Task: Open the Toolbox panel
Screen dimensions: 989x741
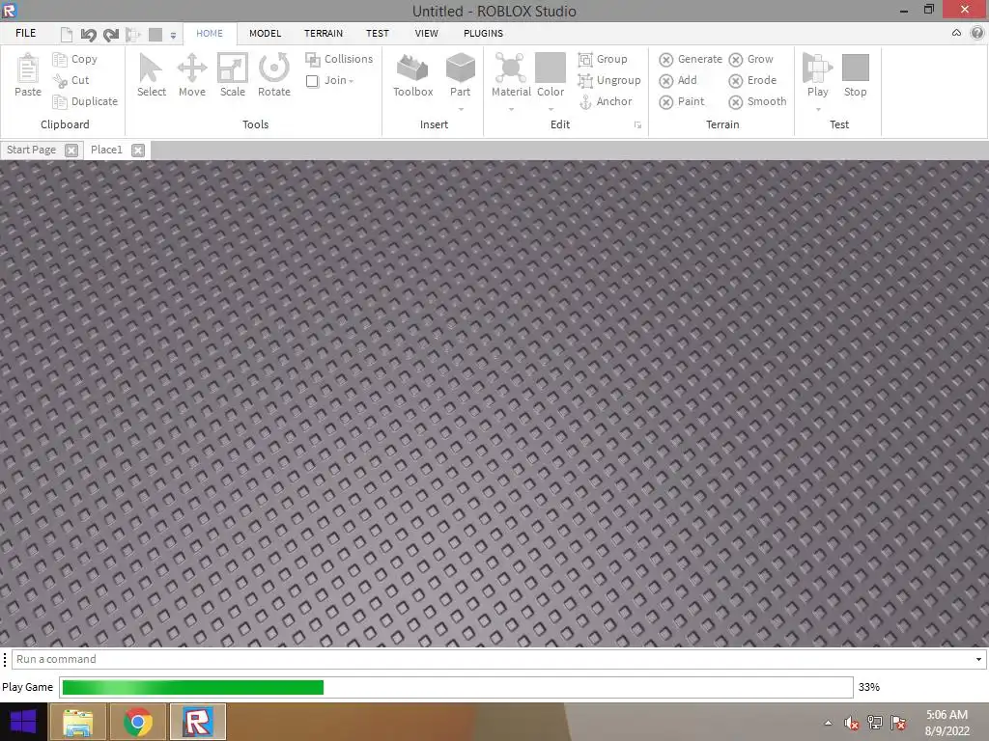Action: pos(413,75)
